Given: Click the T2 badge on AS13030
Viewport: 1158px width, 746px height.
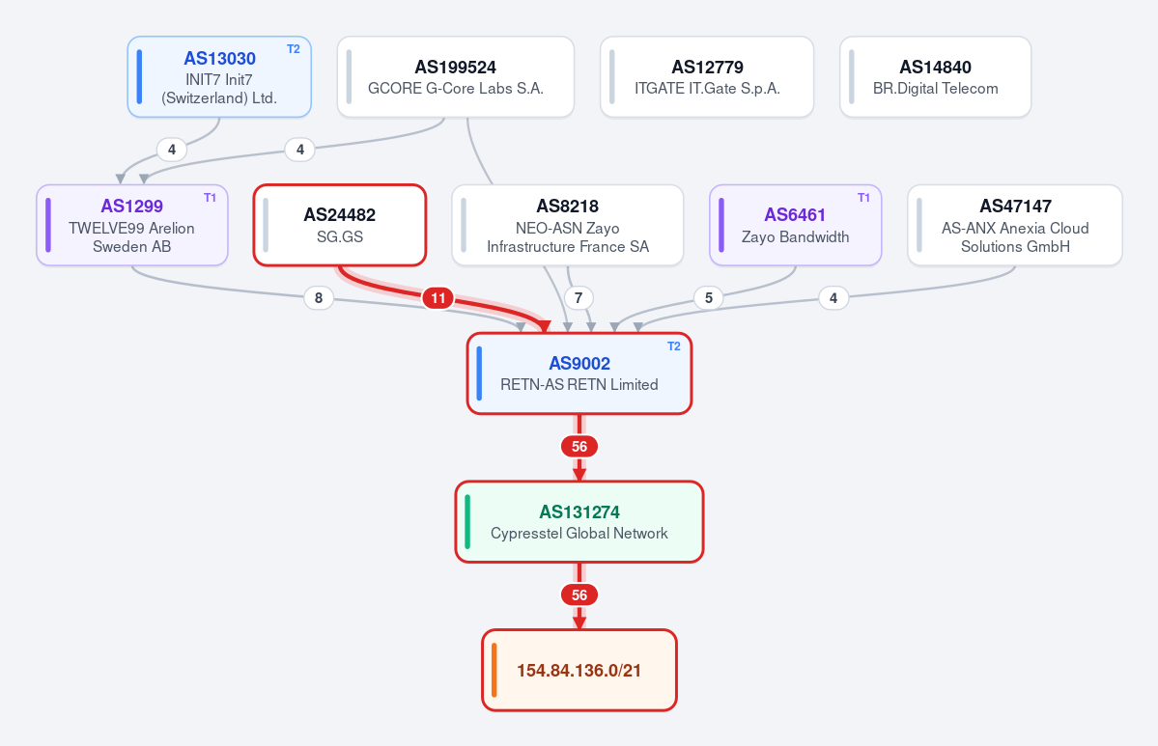Looking at the screenshot, I should pyautogui.click(x=294, y=49).
